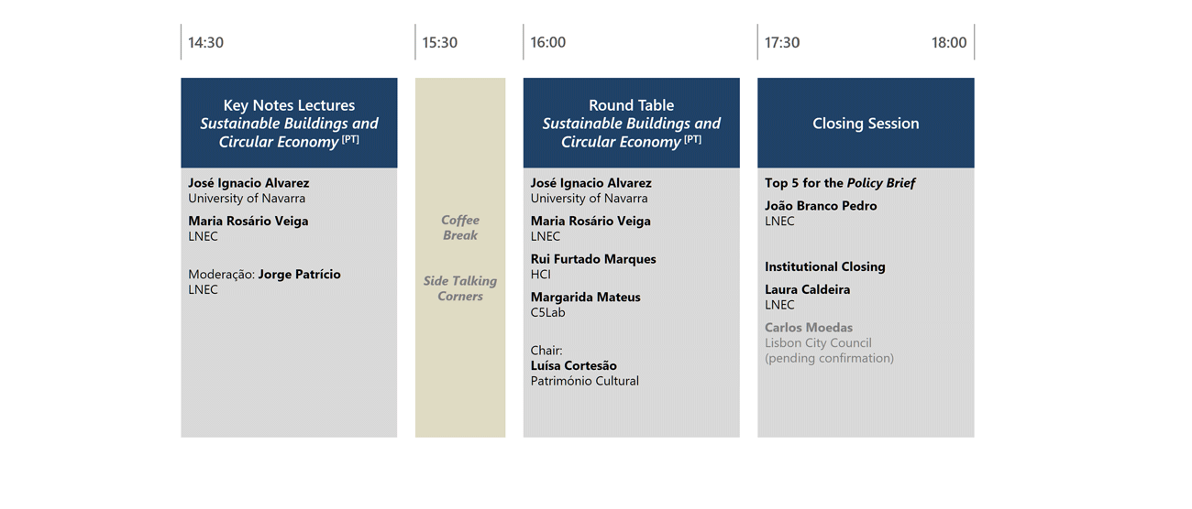Click the Coffee Break label
Viewport: 1192px width, 509px height.
[460, 228]
